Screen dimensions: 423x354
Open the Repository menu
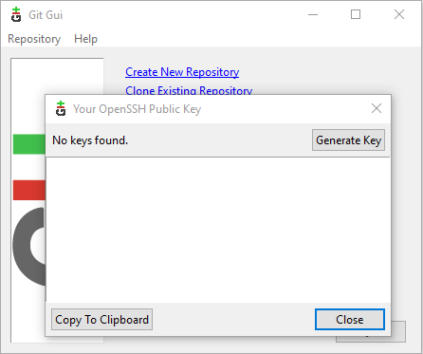(34, 39)
